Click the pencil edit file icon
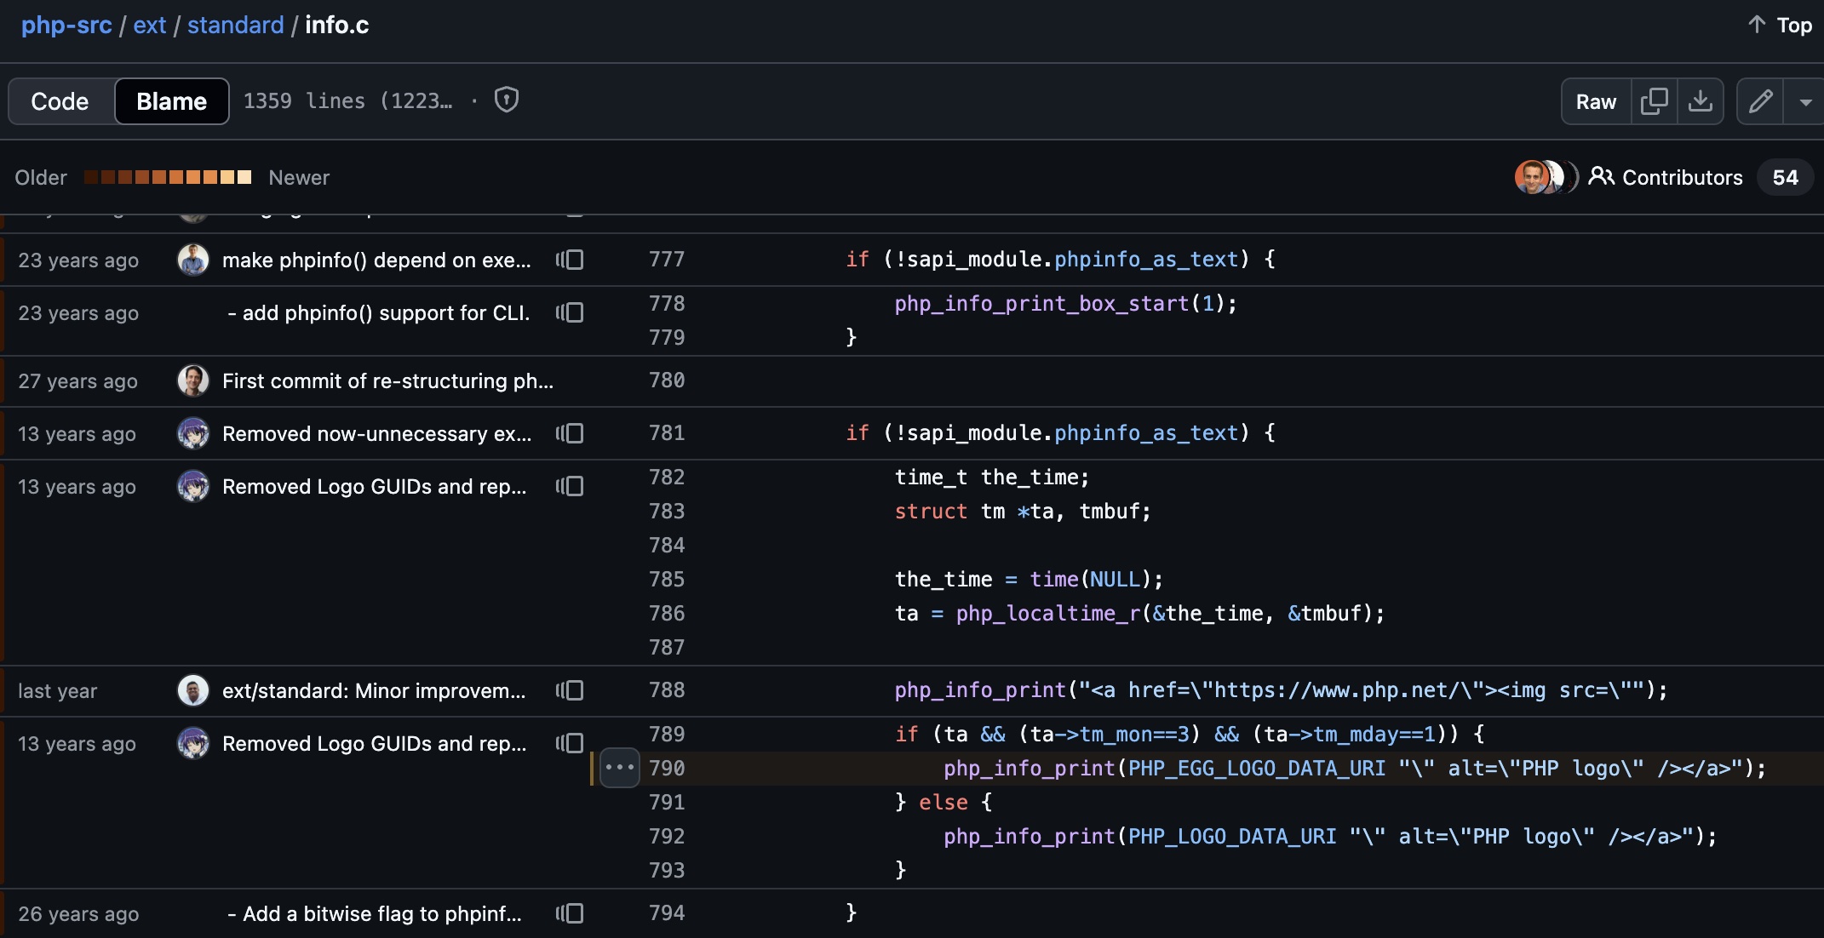Viewport: 1824px width, 938px height. [1760, 101]
